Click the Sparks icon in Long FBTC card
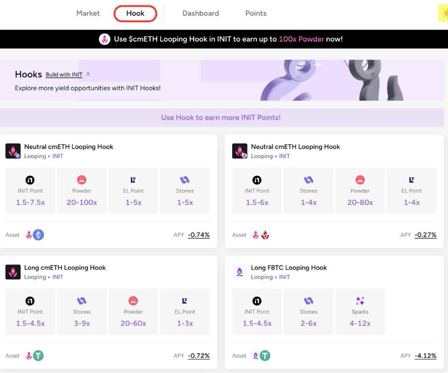Image resolution: width=448 pixels, height=373 pixels. pyautogui.click(x=360, y=301)
